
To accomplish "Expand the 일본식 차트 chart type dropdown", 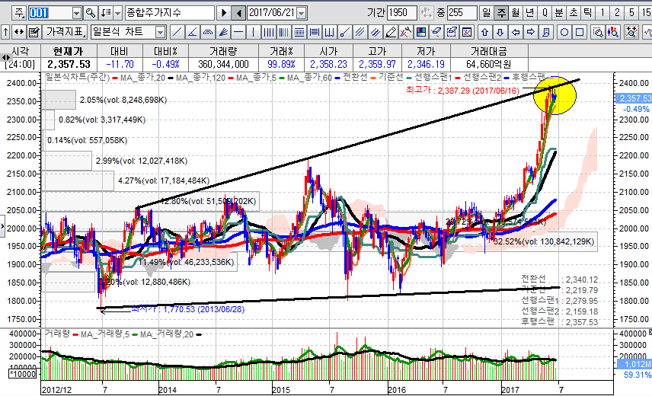I will pyautogui.click(x=159, y=32).
